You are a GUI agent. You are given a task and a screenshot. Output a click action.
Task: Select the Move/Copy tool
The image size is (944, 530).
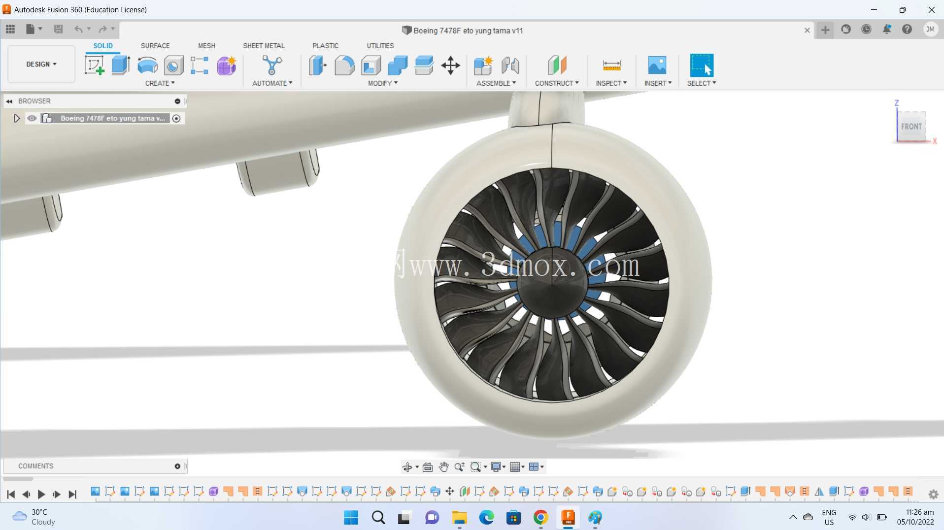point(450,65)
